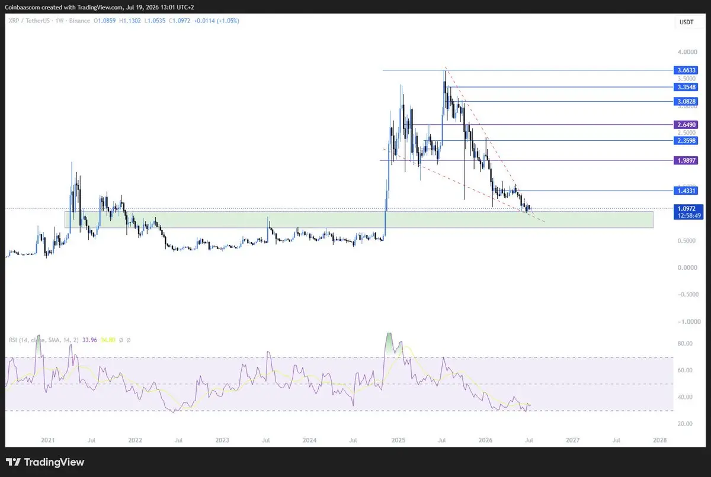Click the 0.5000 price axis tick

tap(687, 240)
